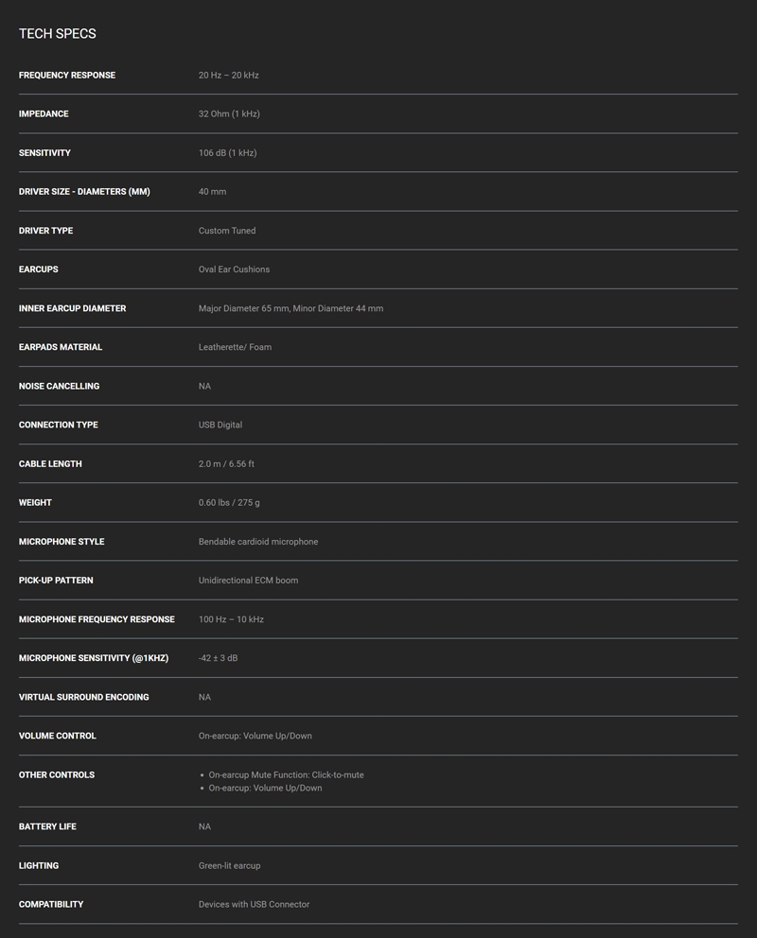Select the FREQUENCY RESPONSE label
Screen dimensions: 757x938
(67, 75)
